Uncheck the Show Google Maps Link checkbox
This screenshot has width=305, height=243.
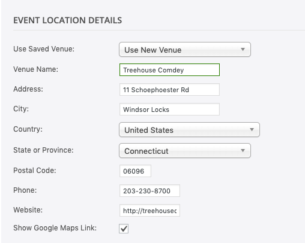click(x=124, y=229)
